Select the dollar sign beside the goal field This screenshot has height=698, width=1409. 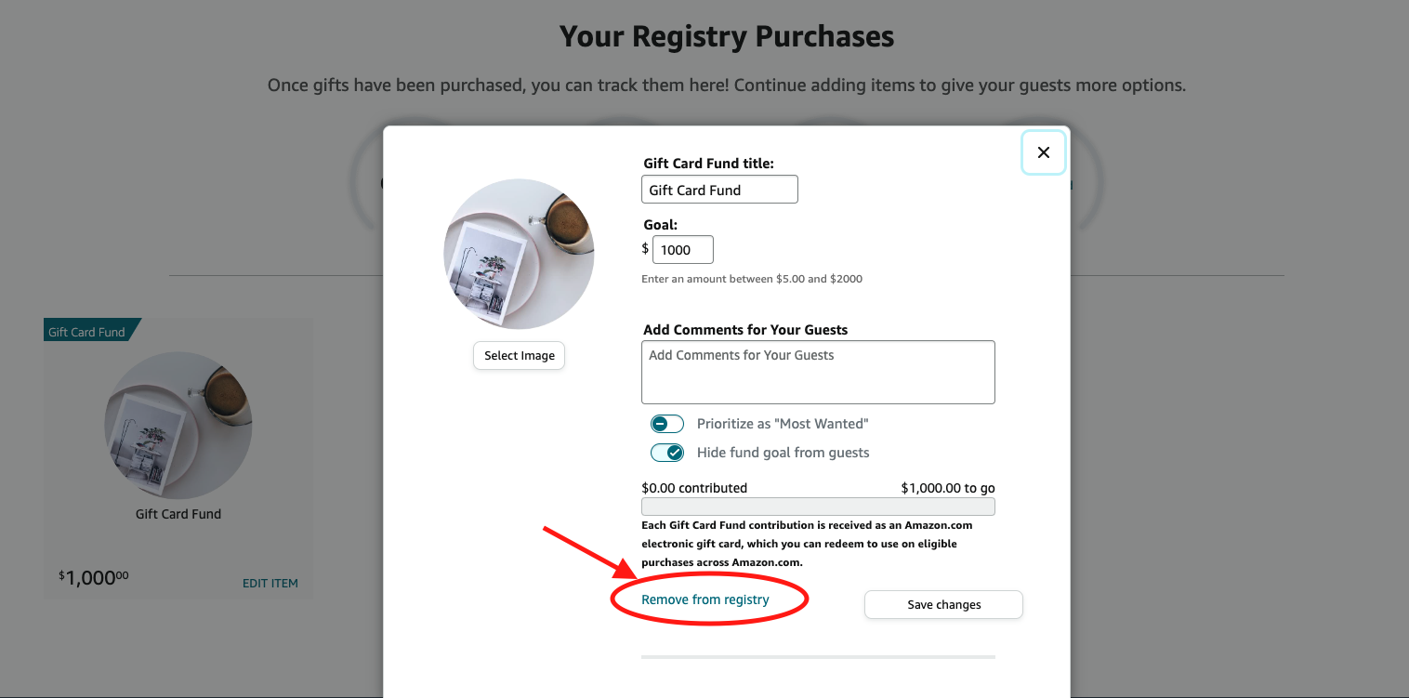(x=644, y=249)
